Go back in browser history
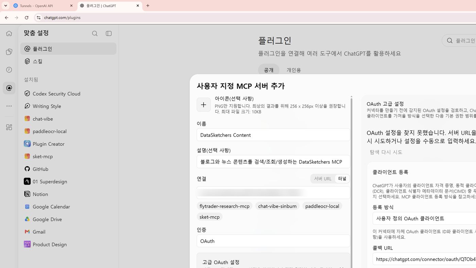 (x=6, y=18)
